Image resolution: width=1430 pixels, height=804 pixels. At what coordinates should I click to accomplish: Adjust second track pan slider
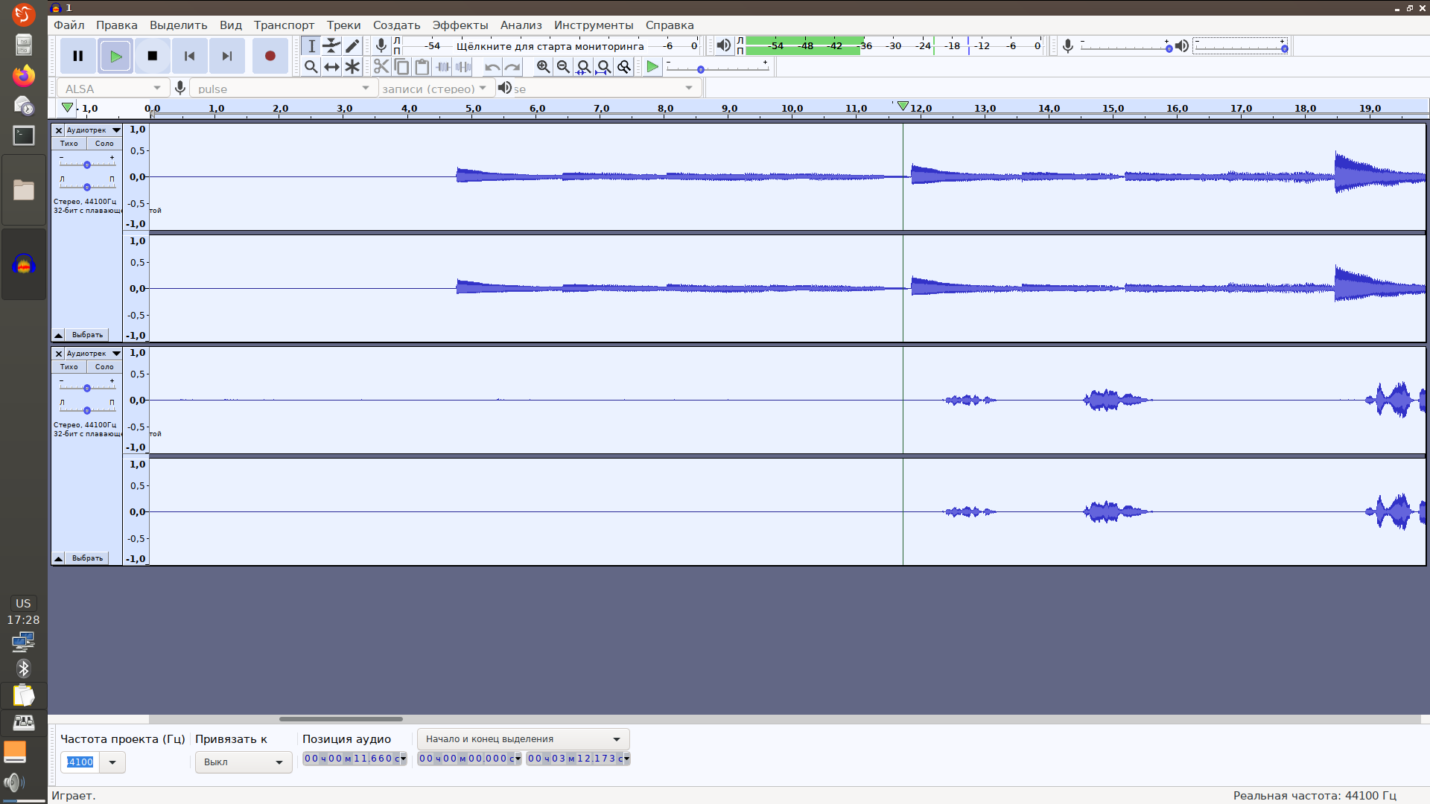click(x=87, y=410)
